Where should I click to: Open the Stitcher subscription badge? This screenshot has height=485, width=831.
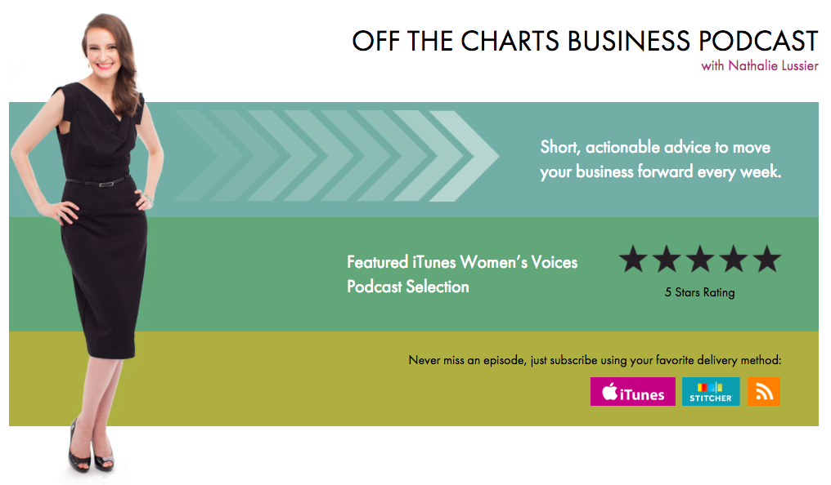pos(711,392)
